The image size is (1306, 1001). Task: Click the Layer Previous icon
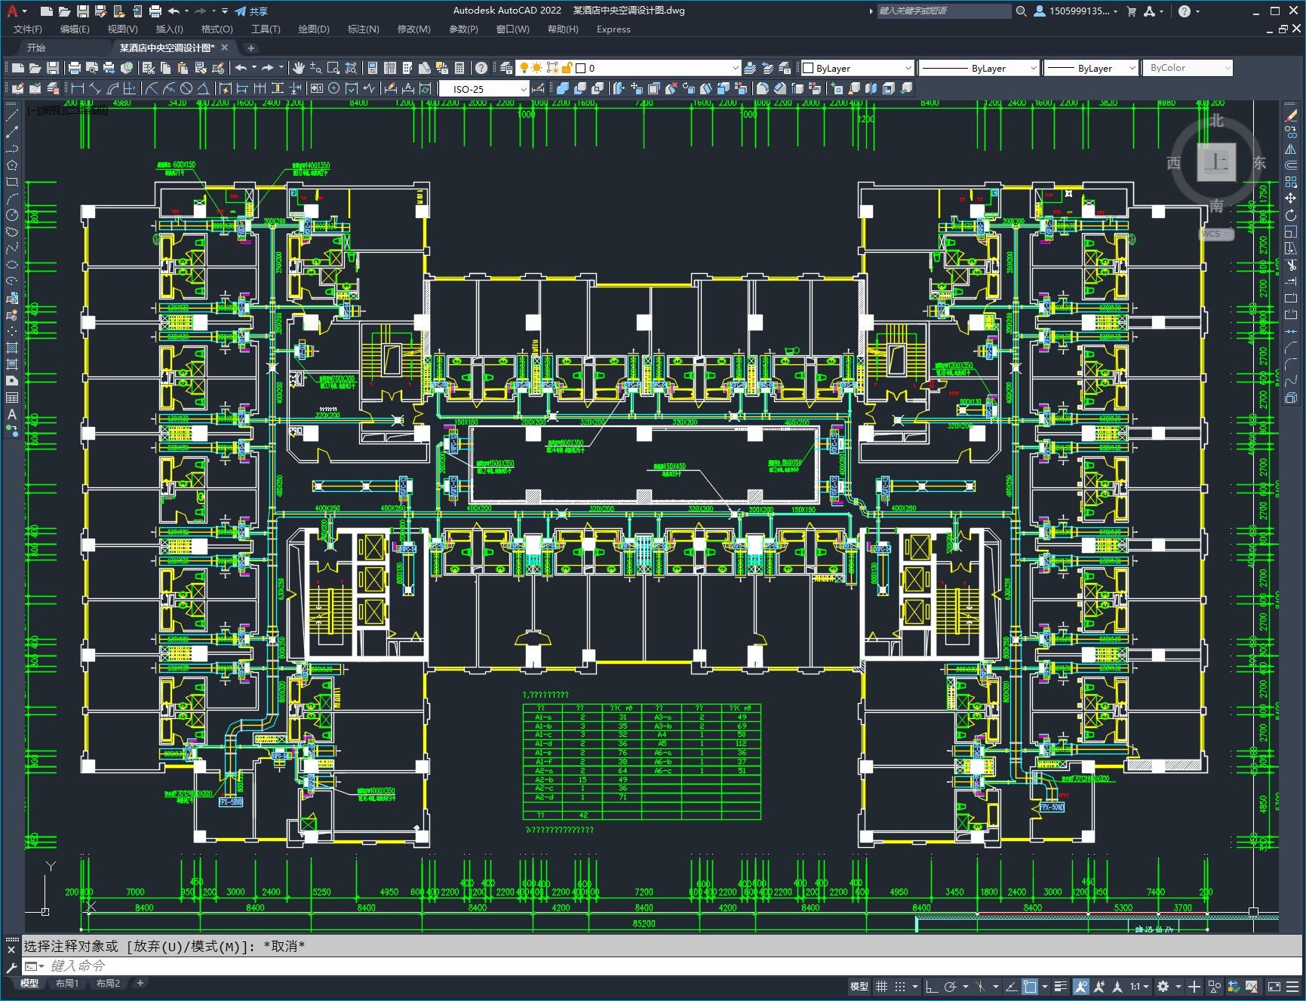click(768, 68)
